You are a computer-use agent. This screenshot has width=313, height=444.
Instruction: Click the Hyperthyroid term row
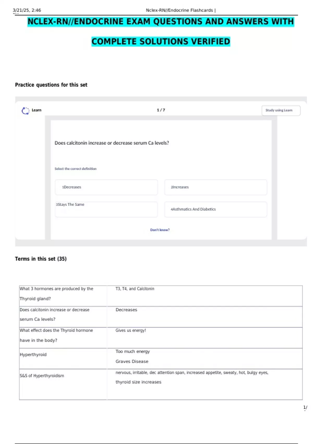tap(33, 355)
